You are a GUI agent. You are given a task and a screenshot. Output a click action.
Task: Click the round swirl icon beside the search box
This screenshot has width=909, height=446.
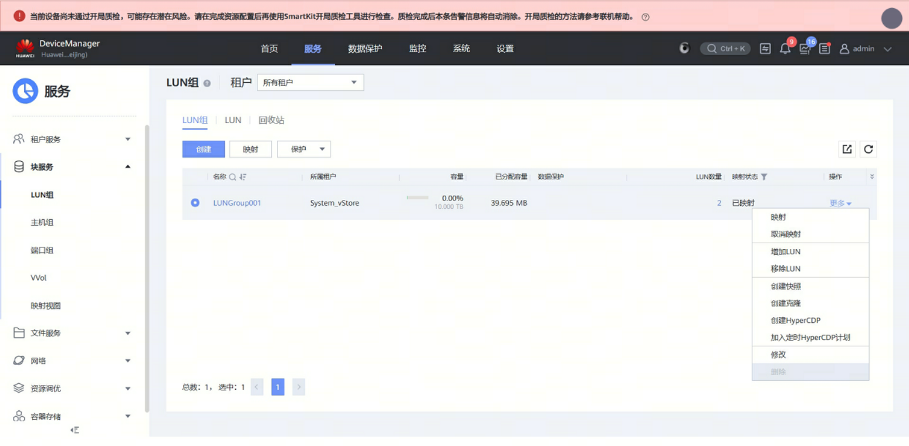click(x=684, y=49)
